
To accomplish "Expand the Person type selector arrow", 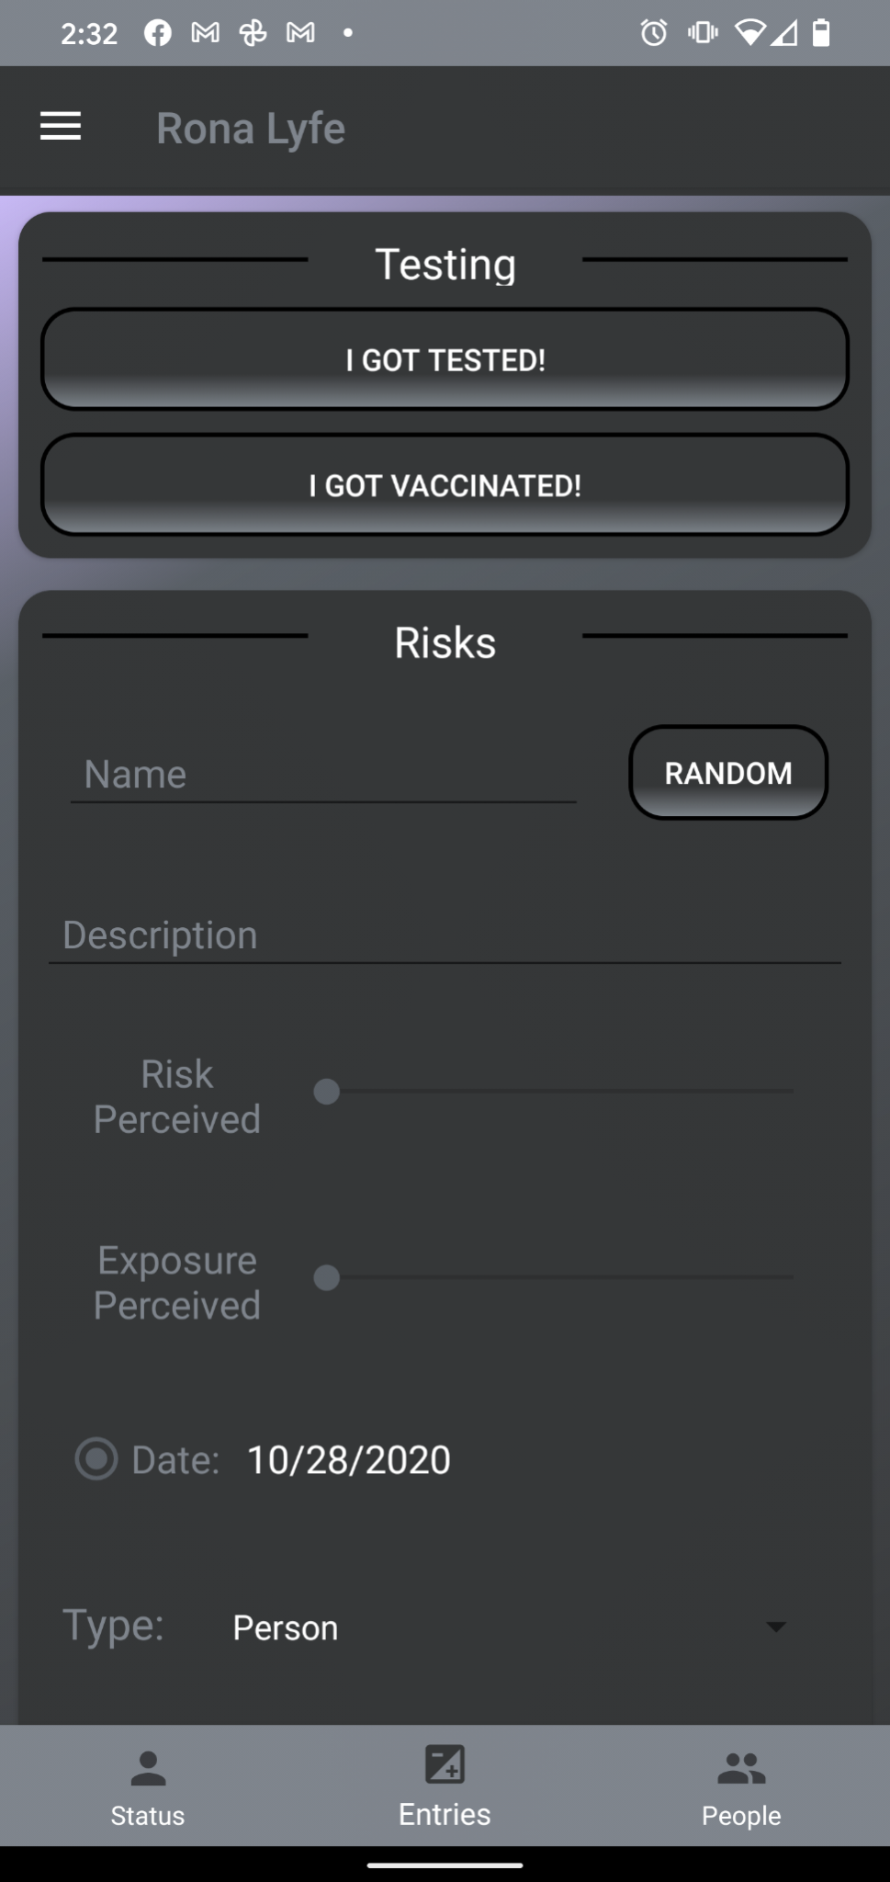I will pos(776,1627).
